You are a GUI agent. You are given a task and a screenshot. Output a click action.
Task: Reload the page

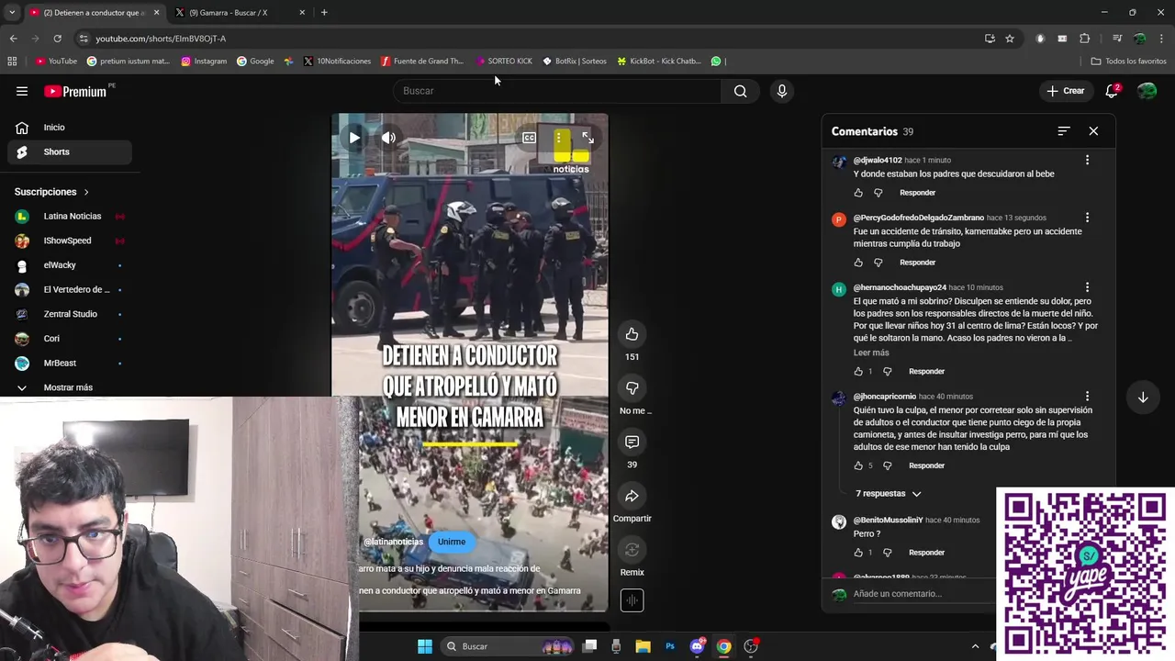(57, 39)
